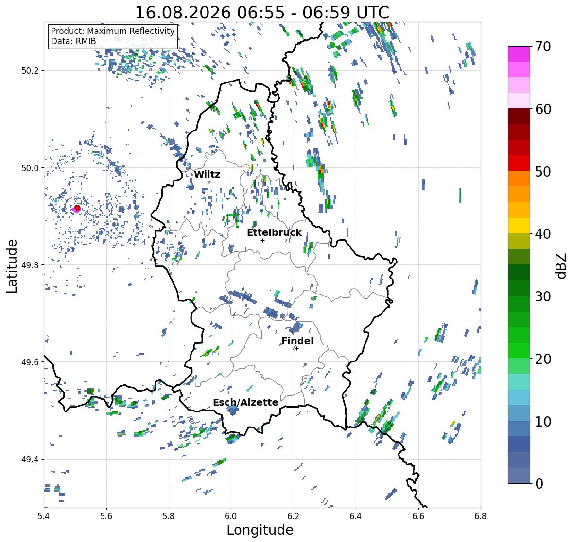Click the plus marker under Ettelbruck

(x=262, y=240)
